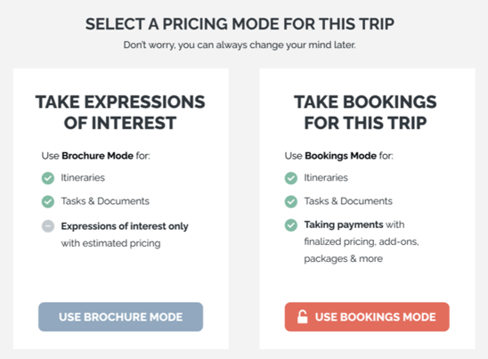Viewport: 488px width, 359px height.
Task: Click the 'you can always change your mind' subtitle
Action: 240,45
